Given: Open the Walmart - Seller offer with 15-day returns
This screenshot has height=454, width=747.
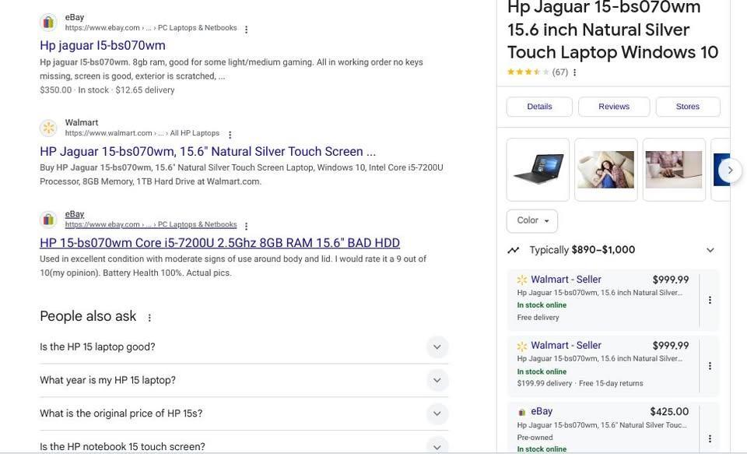Looking at the screenshot, I should coord(566,345).
